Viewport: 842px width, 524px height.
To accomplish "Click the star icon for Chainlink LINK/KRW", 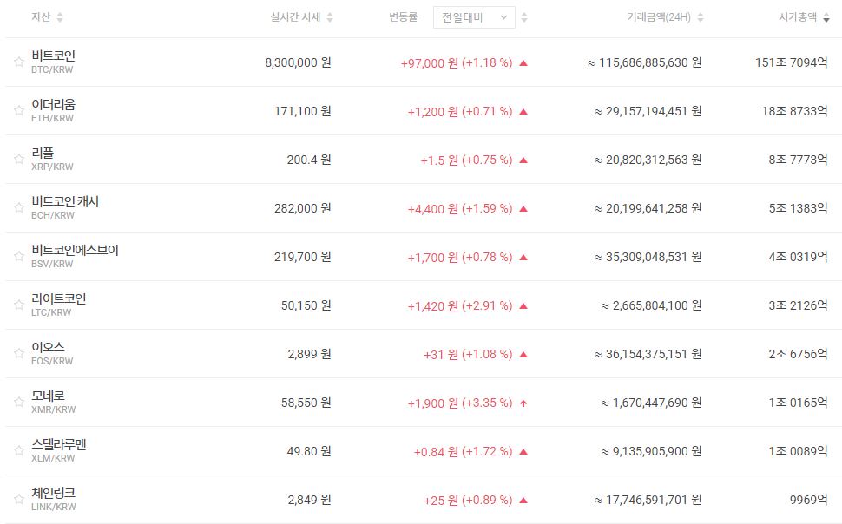I will (x=18, y=499).
